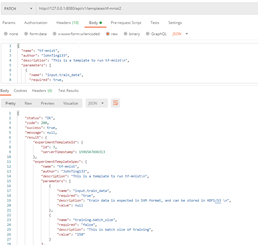Screen dimensions: 258x245
Task: Open the Preview response view
Action: pyautogui.click(x=47, y=103)
